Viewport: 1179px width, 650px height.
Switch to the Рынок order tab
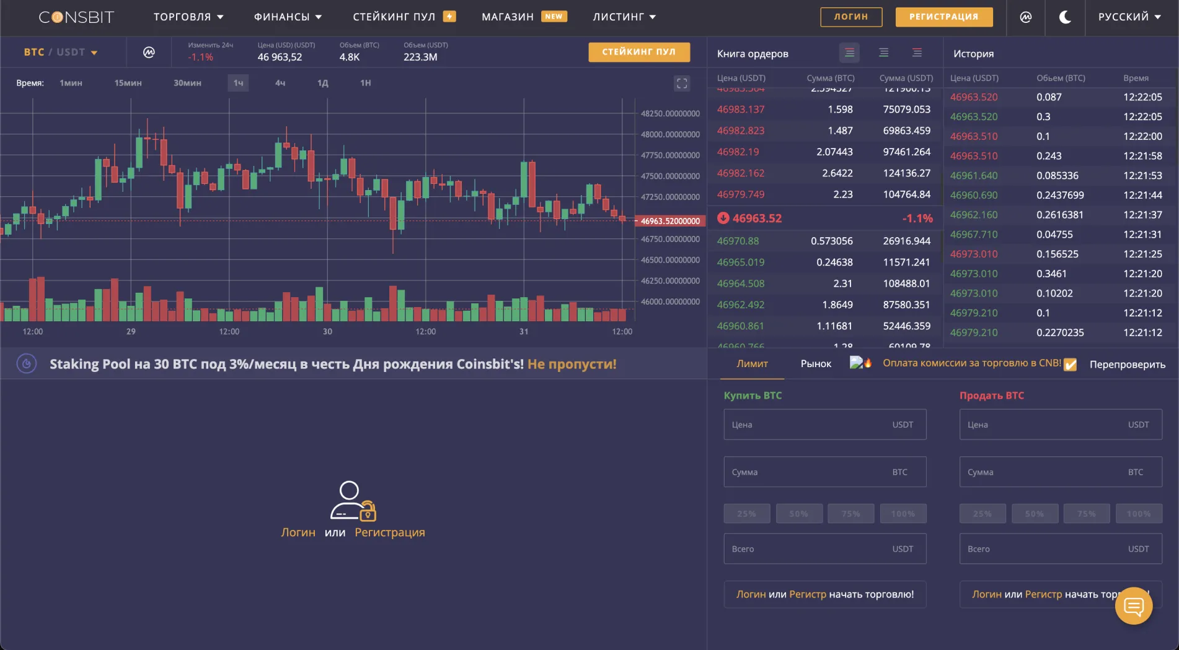pos(816,364)
